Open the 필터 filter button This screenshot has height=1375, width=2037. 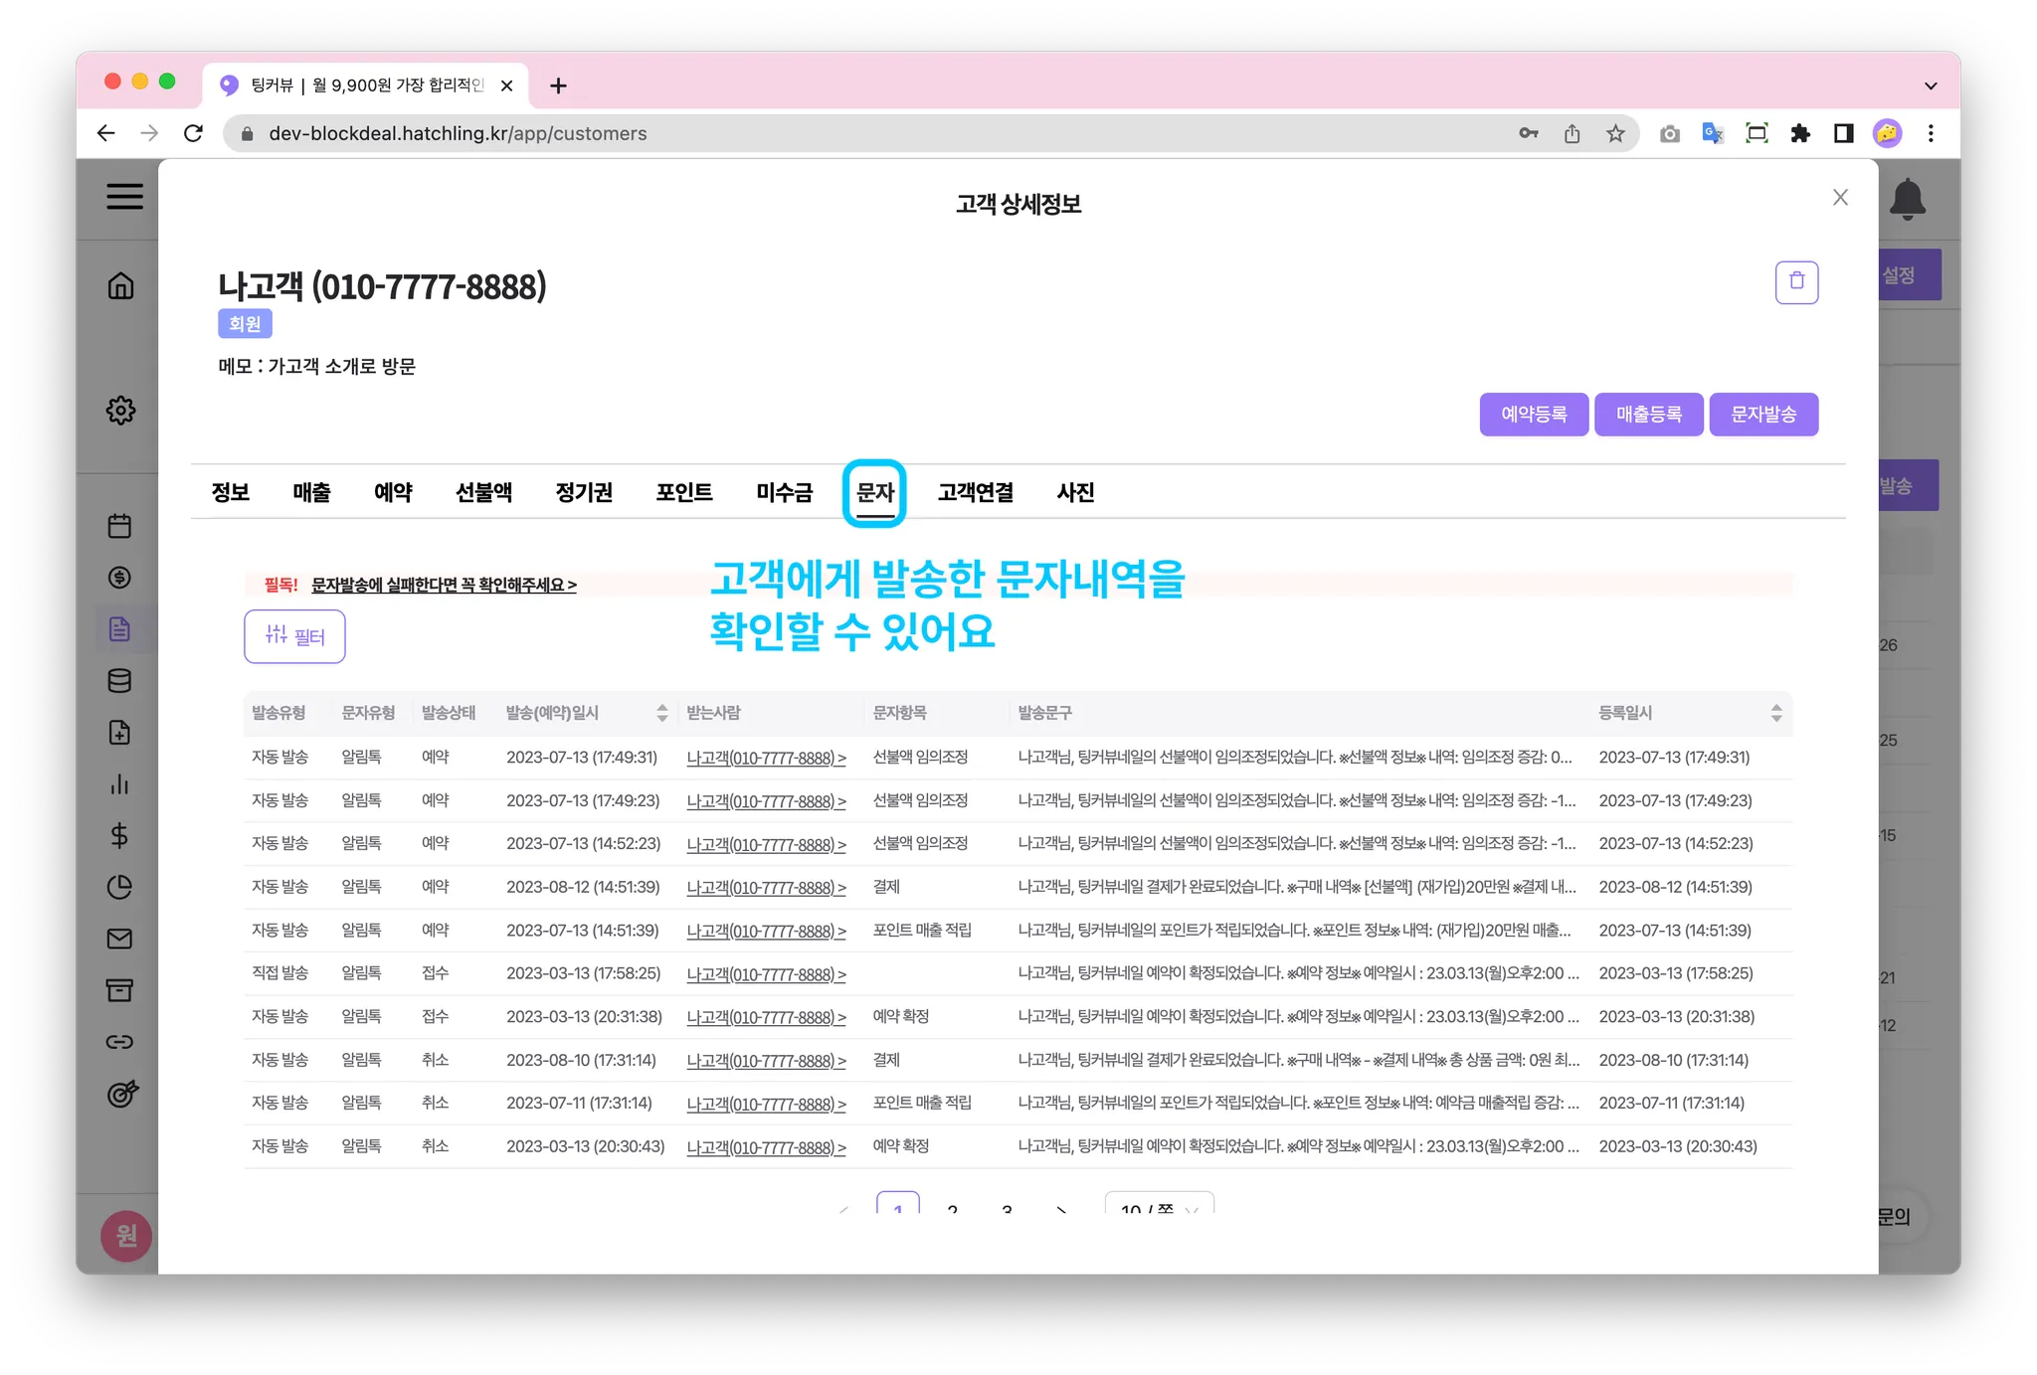pyautogui.click(x=294, y=636)
